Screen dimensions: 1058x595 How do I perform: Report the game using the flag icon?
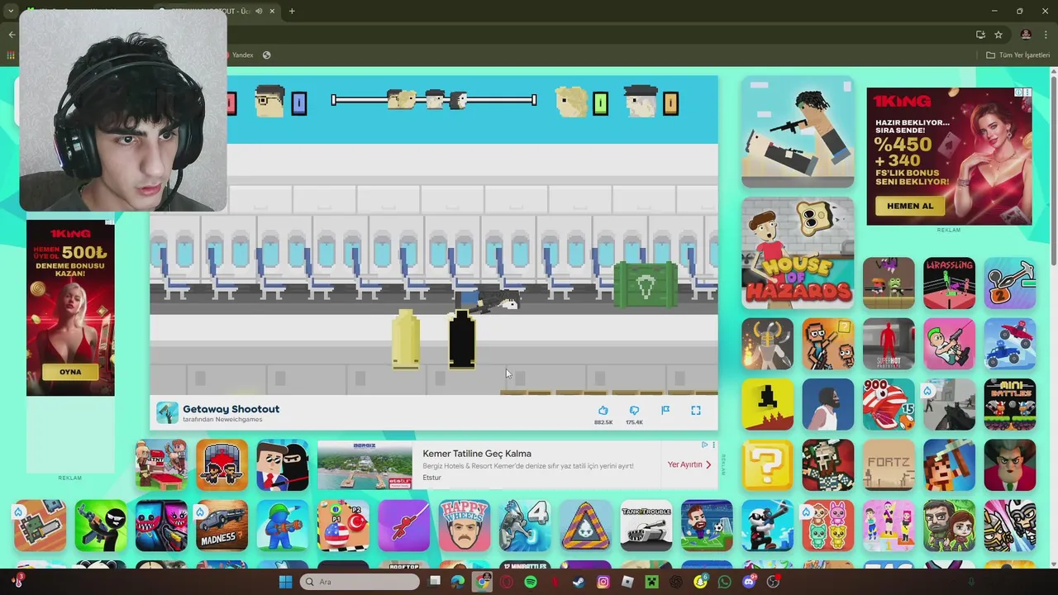(x=665, y=411)
